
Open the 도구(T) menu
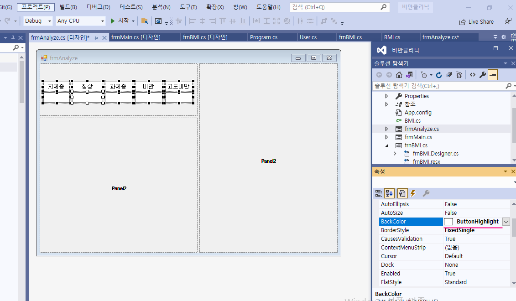(x=188, y=7)
